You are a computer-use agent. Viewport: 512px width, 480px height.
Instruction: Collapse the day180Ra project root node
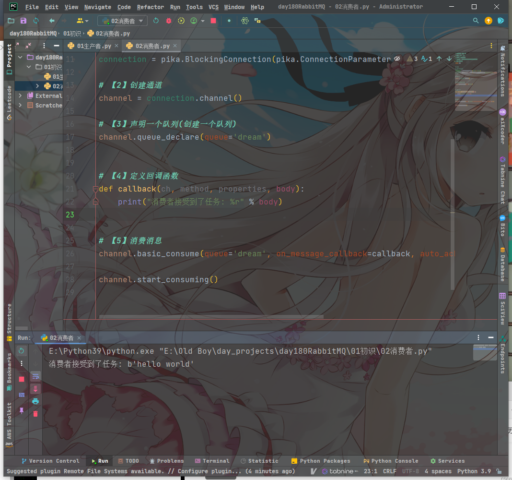pyautogui.click(x=20, y=57)
